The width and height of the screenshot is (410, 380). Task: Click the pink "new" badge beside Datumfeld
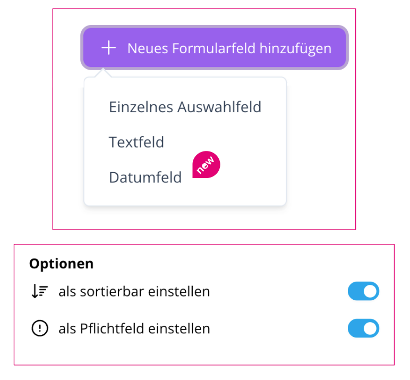coord(206,165)
